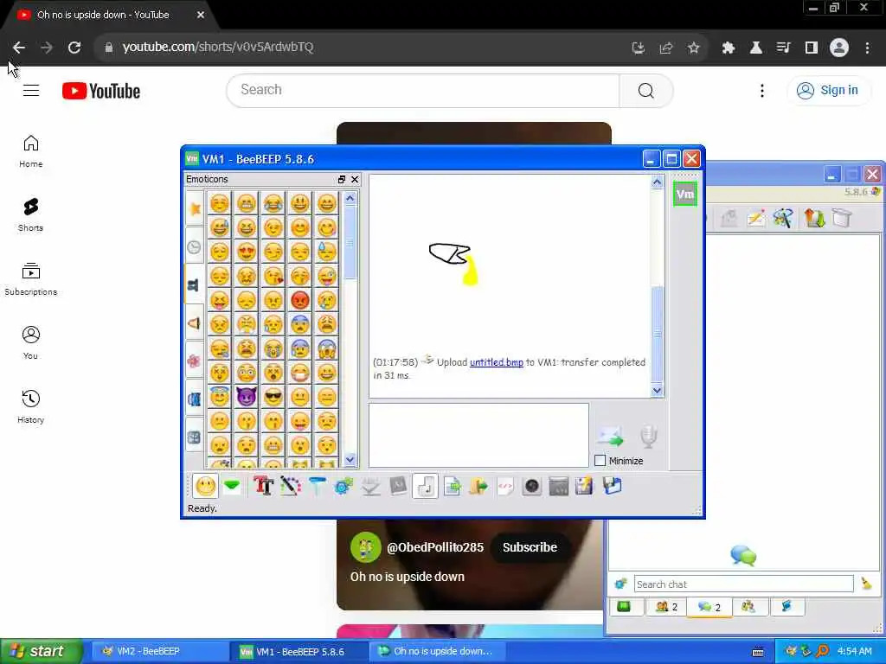This screenshot has width=886, height=664.
Task: Pick the sunglasses cool emoticon
Action: (x=273, y=397)
